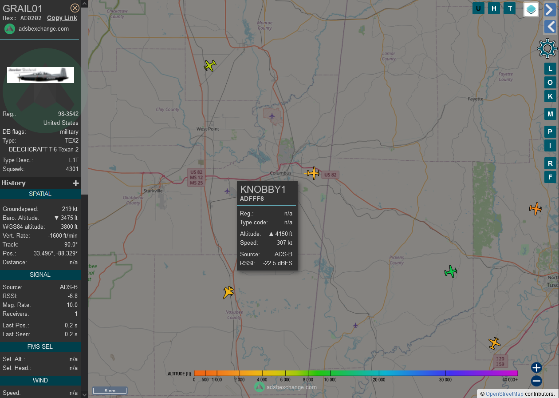The width and height of the screenshot is (559, 398).
Task: Click the Groundspeed 219 kt value
Action: pos(70,209)
